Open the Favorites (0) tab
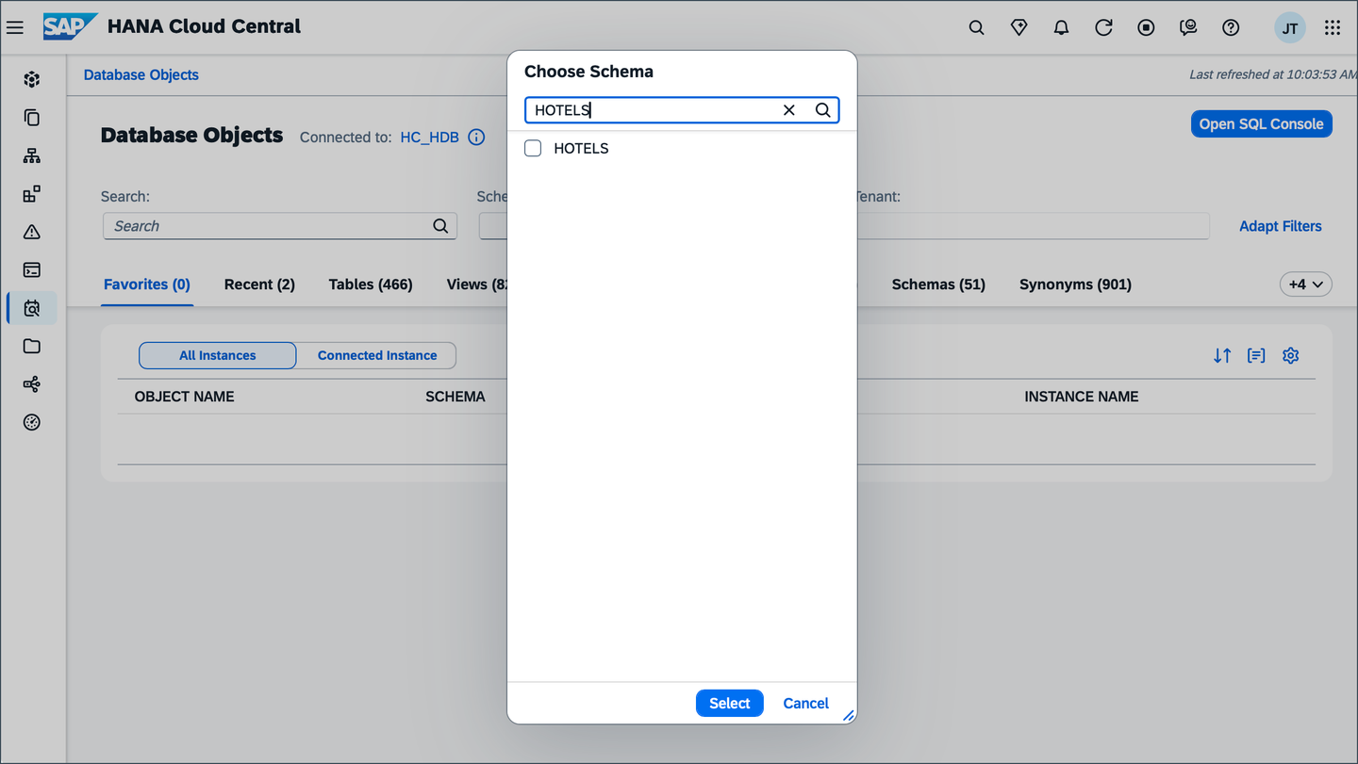This screenshot has height=764, width=1358. pos(147,284)
